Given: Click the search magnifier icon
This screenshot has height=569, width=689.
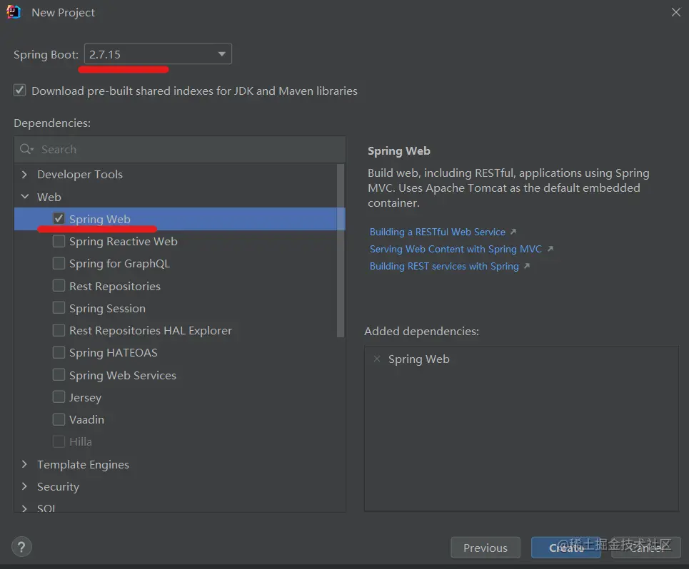Looking at the screenshot, I should coord(26,149).
